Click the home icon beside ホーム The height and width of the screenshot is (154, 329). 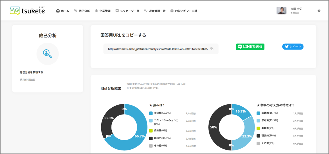click(58, 11)
